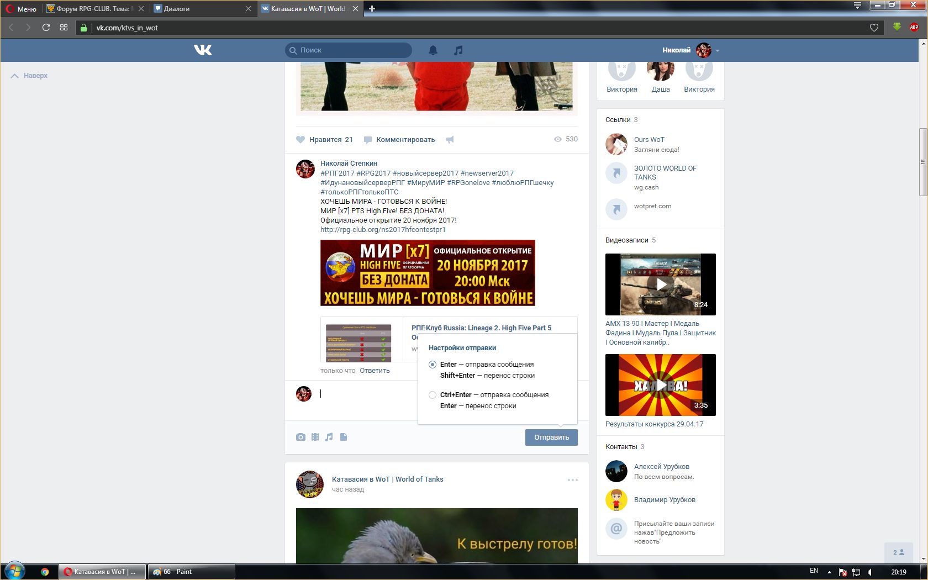Click Ответить under the comment
This screenshot has width=928, height=580.
(x=375, y=371)
